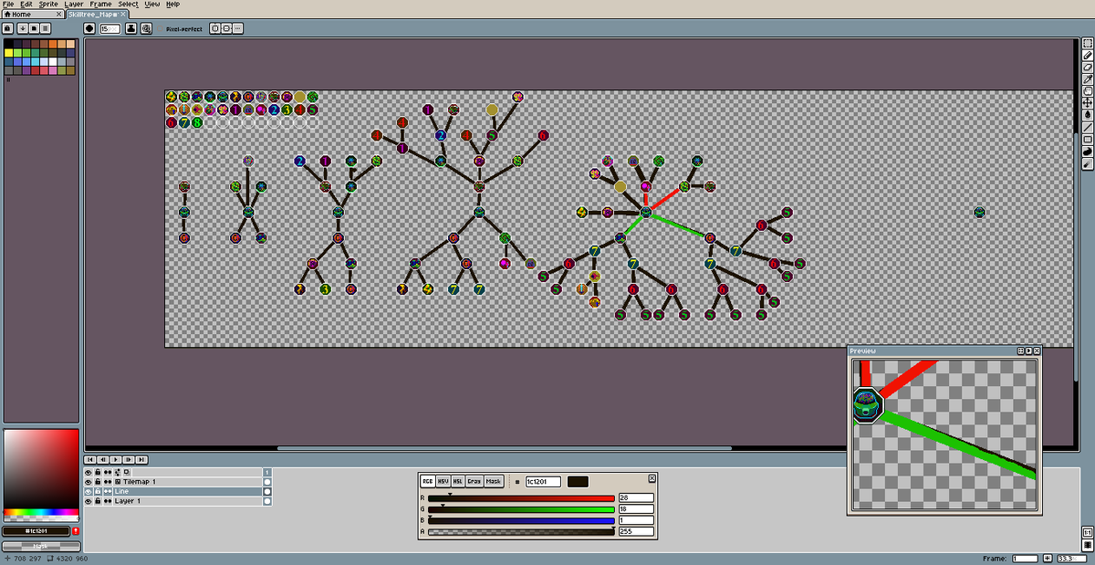Select the Rectangular Marquee tool
The height and width of the screenshot is (565, 1095).
(x=1088, y=44)
